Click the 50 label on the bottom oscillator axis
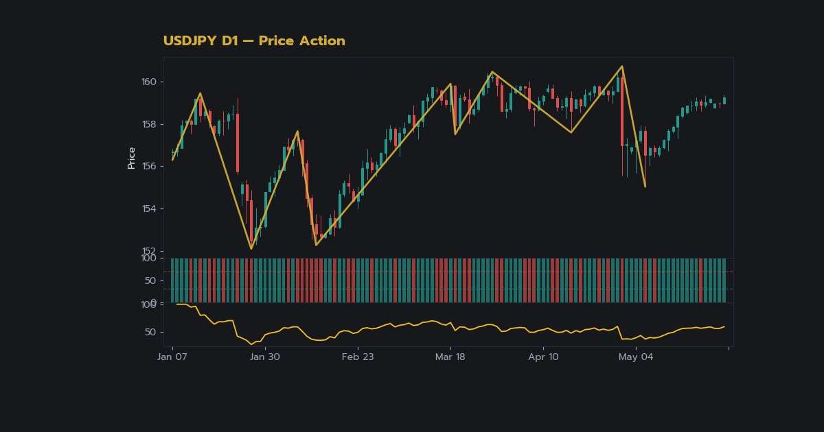The height and width of the screenshot is (432, 824). pyautogui.click(x=152, y=332)
